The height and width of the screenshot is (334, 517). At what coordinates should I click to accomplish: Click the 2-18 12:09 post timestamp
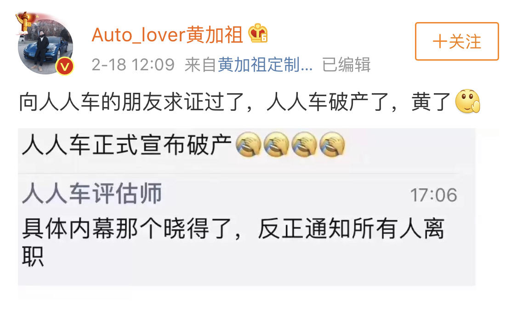click(x=133, y=65)
